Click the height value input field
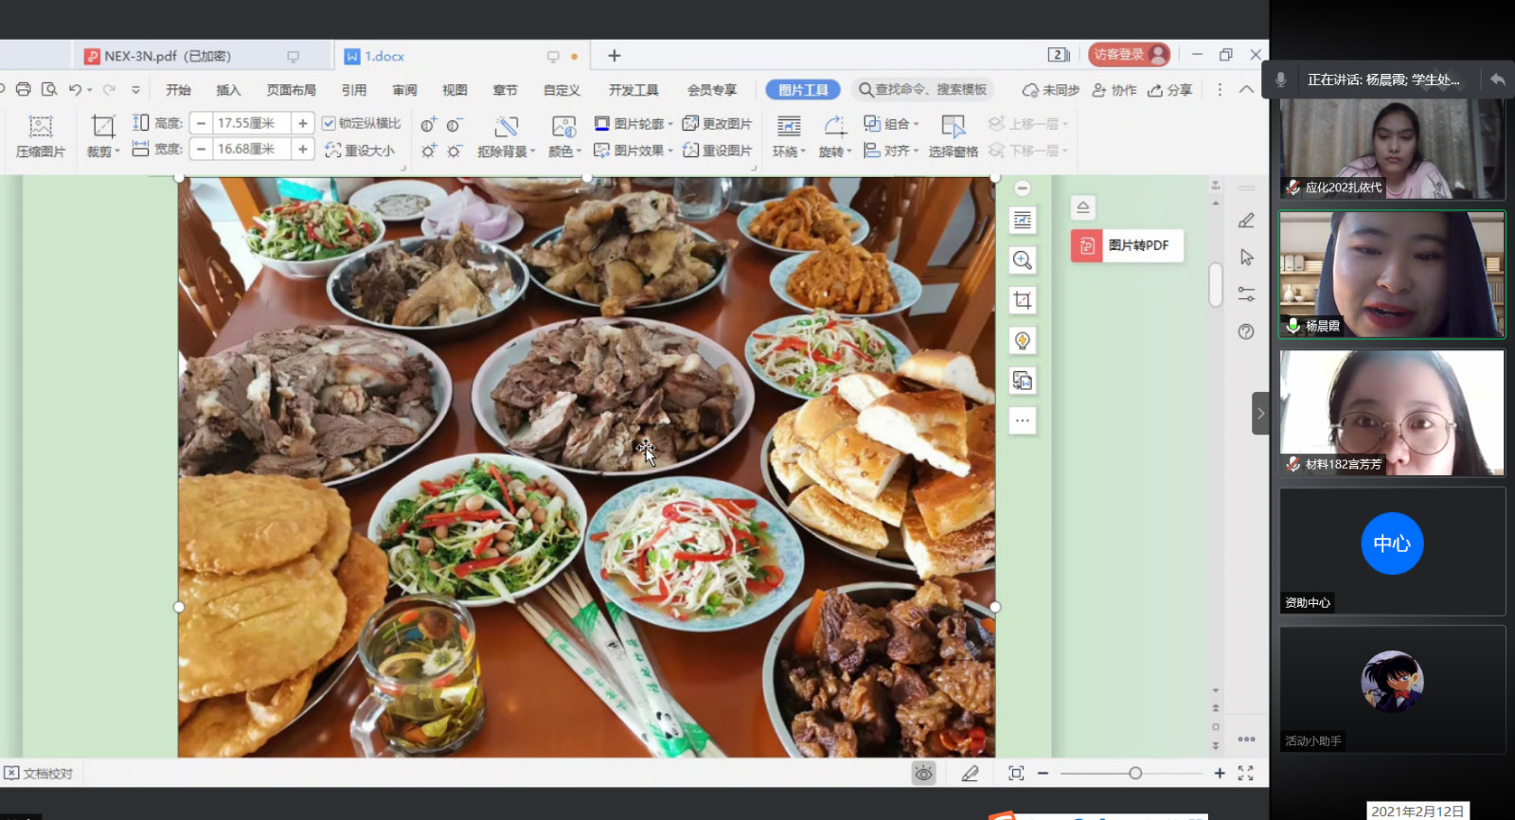 [x=251, y=123]
